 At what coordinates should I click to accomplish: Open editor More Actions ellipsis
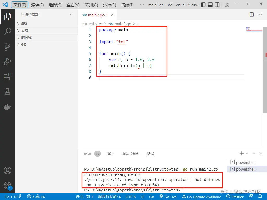pos(260,15)
